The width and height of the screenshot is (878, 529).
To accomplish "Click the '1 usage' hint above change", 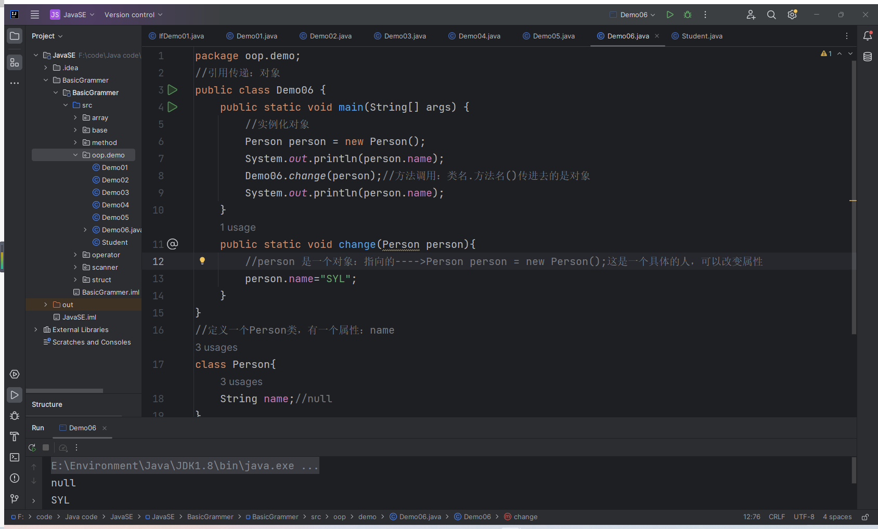I will click(238, 227).
